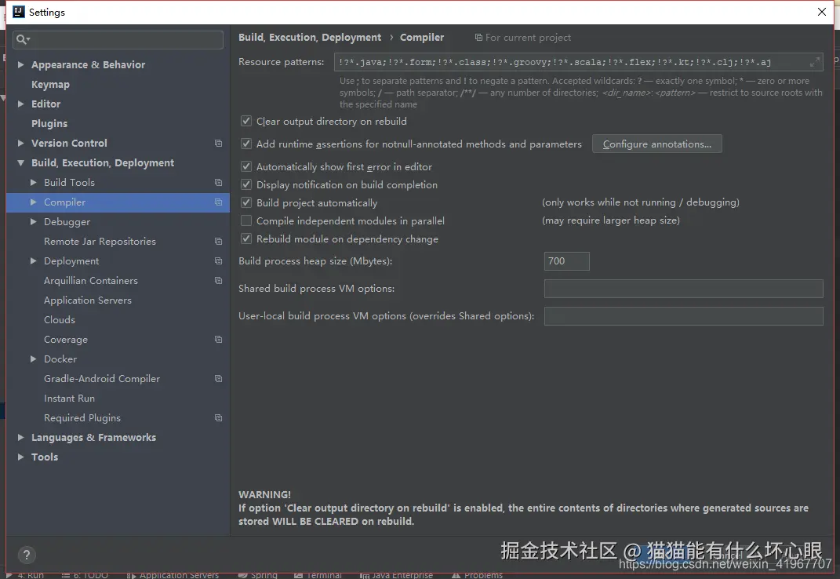Click project-level icon beside Remote Jar Repositories
Screen dimensions: 840x579
218,242
